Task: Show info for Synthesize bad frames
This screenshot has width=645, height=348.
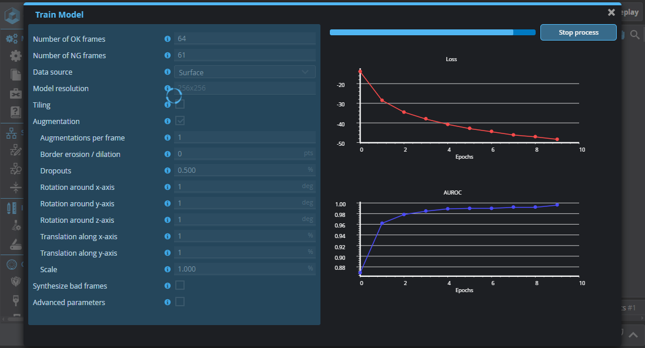Action: click(x=168, y=286)
